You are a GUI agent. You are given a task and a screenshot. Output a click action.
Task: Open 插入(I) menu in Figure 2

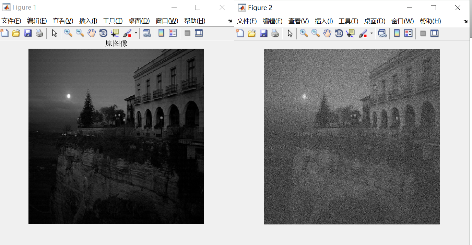(324, 21)
